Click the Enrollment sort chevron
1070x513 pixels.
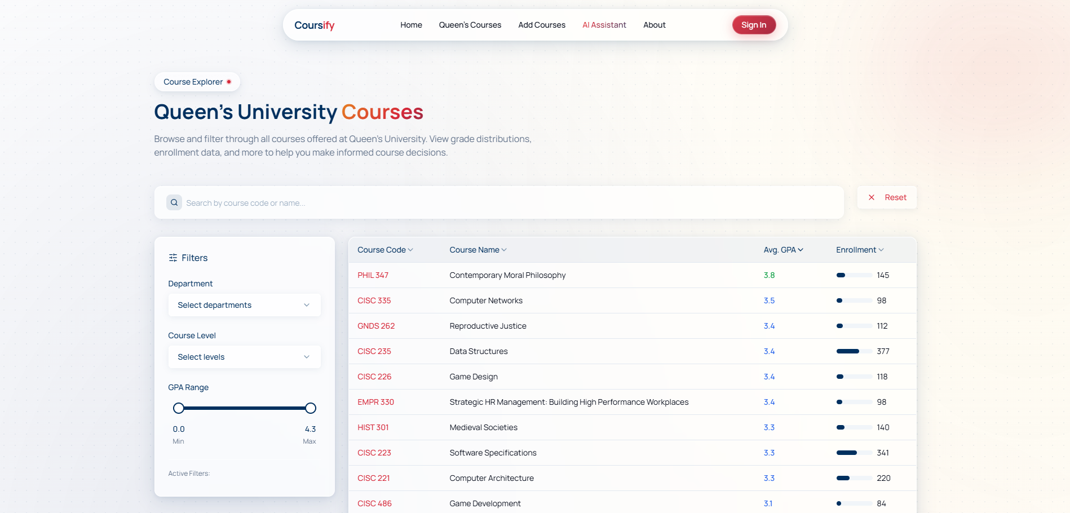[x=881, y=250]
